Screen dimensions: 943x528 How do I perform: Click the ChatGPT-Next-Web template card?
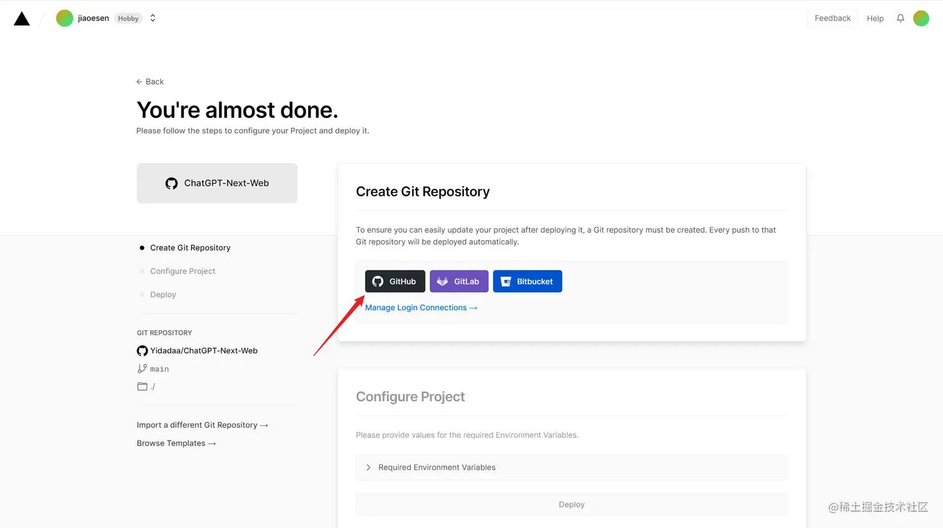217,183
